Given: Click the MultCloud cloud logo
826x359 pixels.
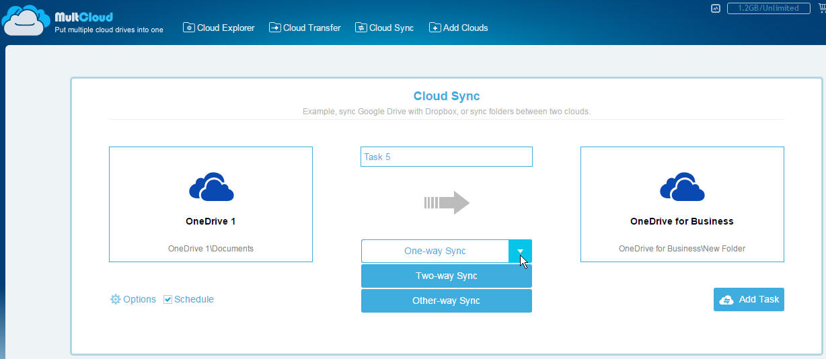Looking at the screenshot, I should [26, 21].
